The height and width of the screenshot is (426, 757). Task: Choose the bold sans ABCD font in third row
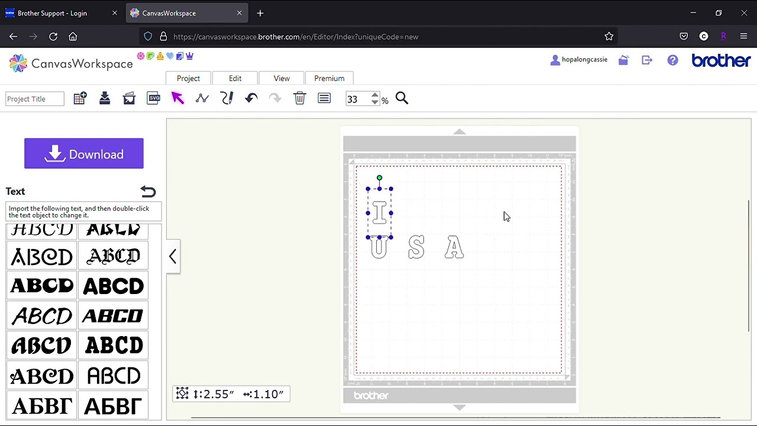coord(114,286)
